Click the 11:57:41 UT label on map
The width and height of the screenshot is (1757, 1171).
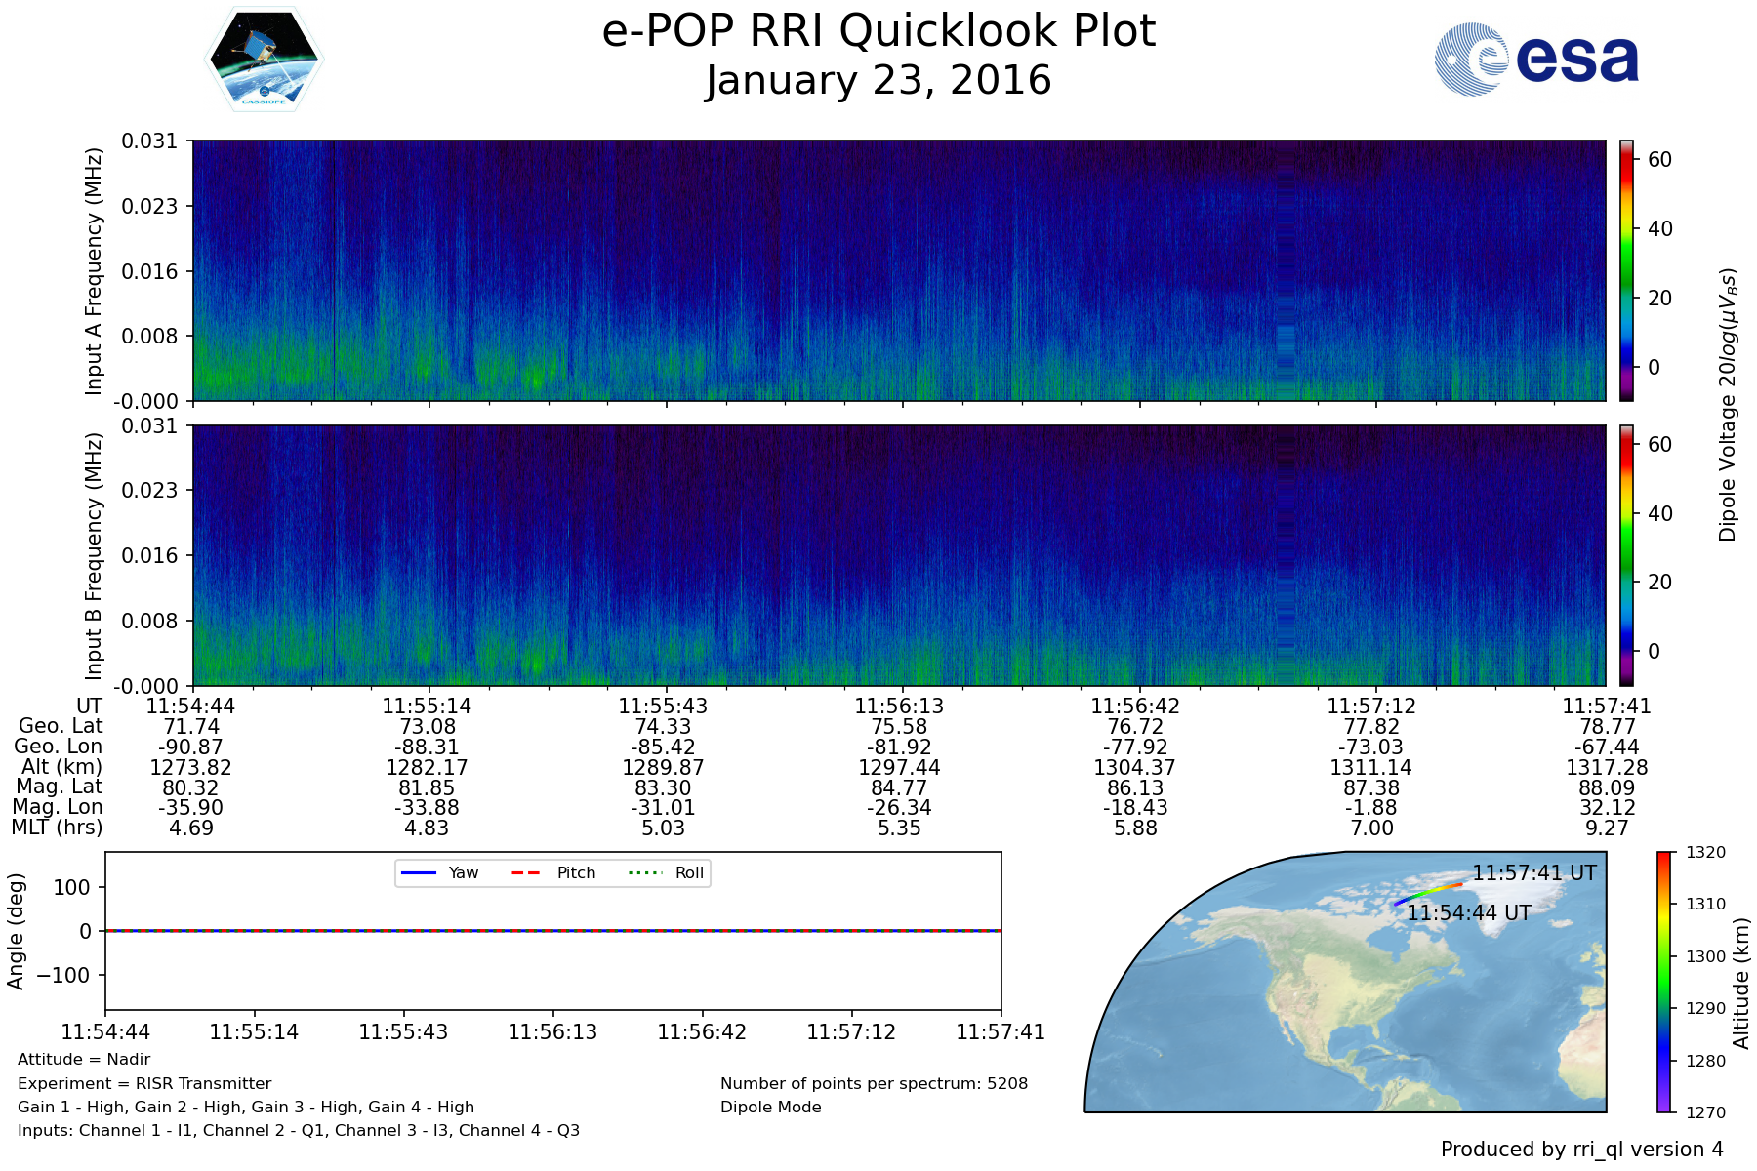(1533, 873)
